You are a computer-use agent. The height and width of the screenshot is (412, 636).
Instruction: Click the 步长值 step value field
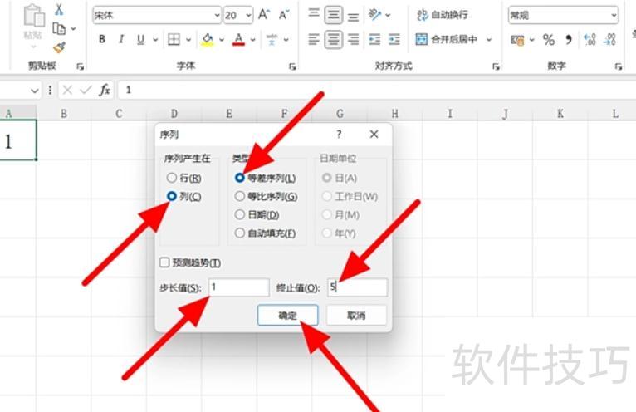[x=238, y=287]
